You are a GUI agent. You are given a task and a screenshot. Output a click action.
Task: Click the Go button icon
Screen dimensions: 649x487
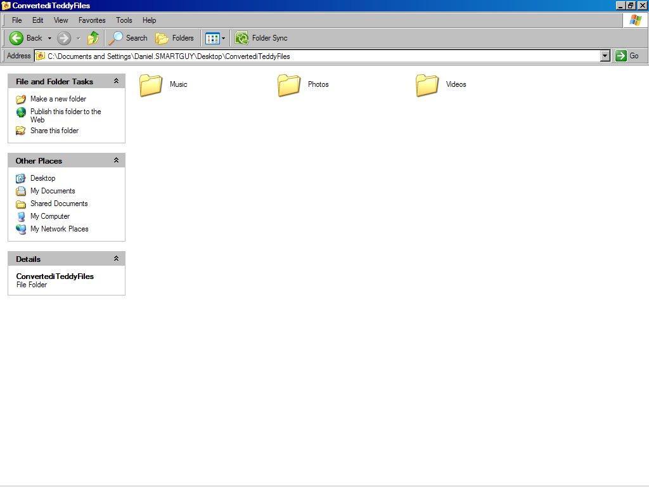[x=622, y=56]
